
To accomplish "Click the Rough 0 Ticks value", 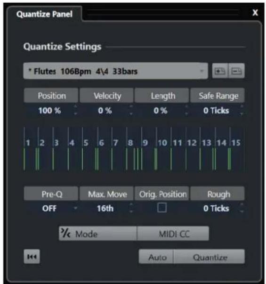I will (x=216, y=208).
